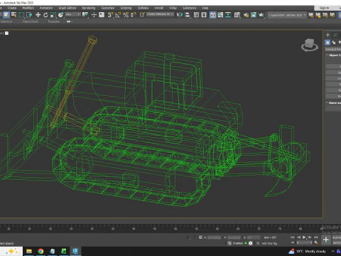Open Render Setup teapot icon
The width and height of the screenshot is (341, 256).
[246, 15]
